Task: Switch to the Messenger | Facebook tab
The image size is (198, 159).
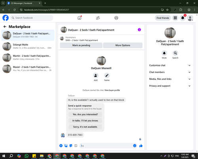Action: (24, 3)
